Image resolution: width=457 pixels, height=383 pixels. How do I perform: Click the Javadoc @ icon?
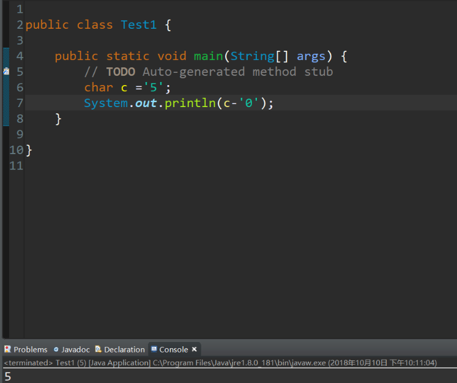[56, 349]
